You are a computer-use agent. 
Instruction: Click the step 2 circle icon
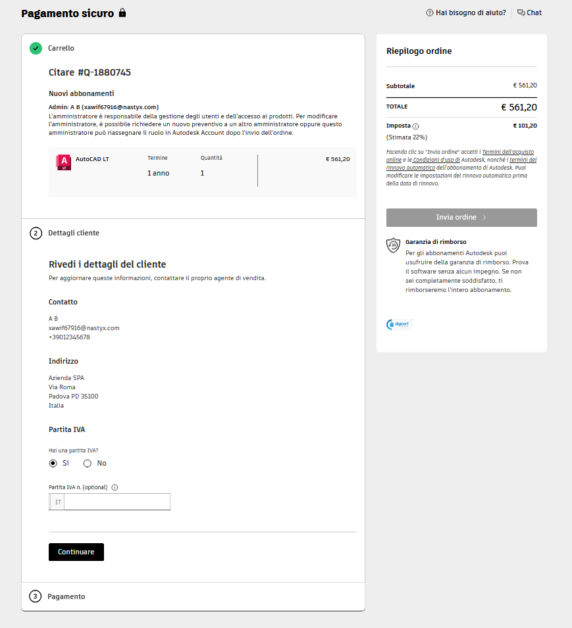pos(36,233)
